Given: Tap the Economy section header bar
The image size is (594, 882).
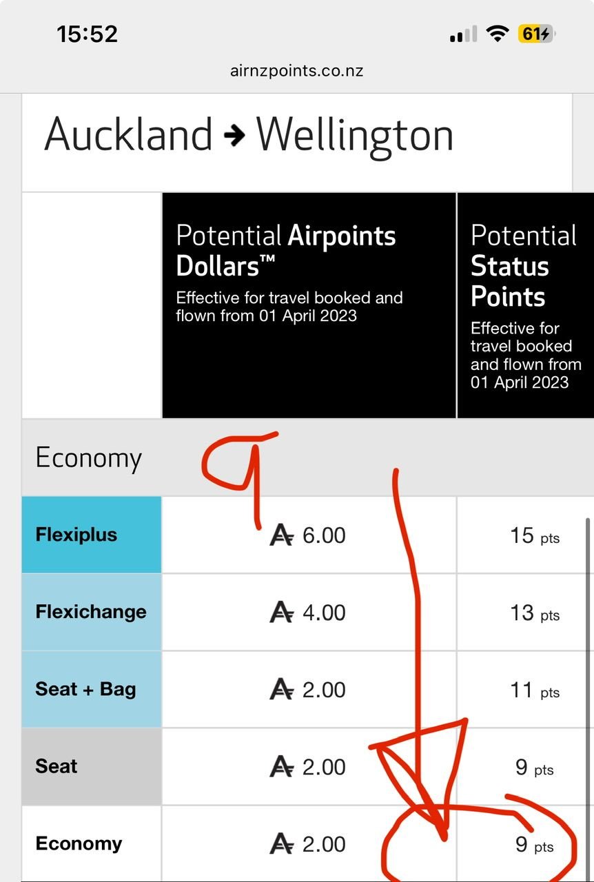Looking at the screenshot, I should (90, 458).
